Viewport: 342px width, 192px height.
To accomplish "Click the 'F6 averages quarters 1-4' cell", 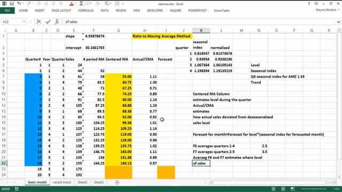I will [x=214, y=146].
